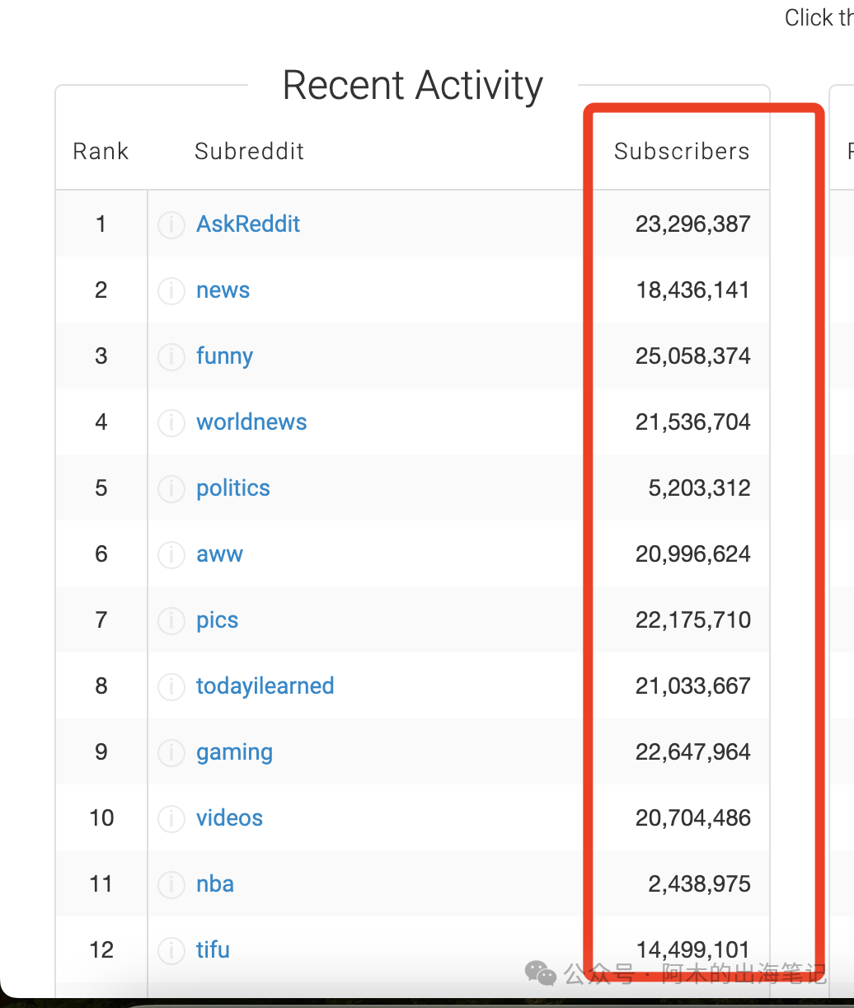This screenshot has width=854, height=1008.
Task: Open the AskReddit subreddit link
Action: (x=248, y=224)
